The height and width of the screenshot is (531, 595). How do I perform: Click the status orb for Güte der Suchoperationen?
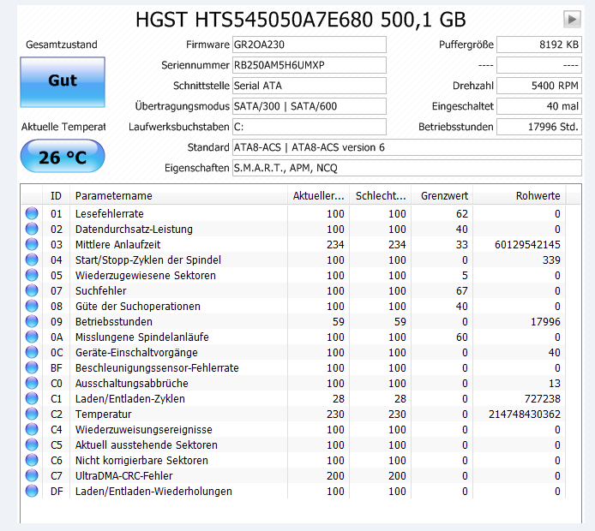pyautogui.click(x=32, y=307)
